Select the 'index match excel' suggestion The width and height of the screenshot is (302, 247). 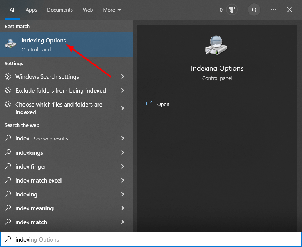[66, 181]
